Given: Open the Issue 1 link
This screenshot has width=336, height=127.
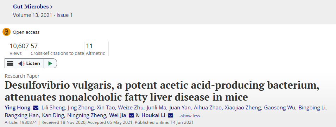Looking at the screenshot, I should coord(64,15).
